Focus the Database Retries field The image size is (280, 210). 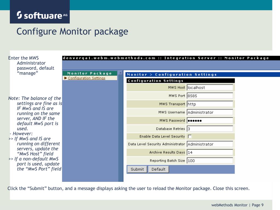pos(210,129)
